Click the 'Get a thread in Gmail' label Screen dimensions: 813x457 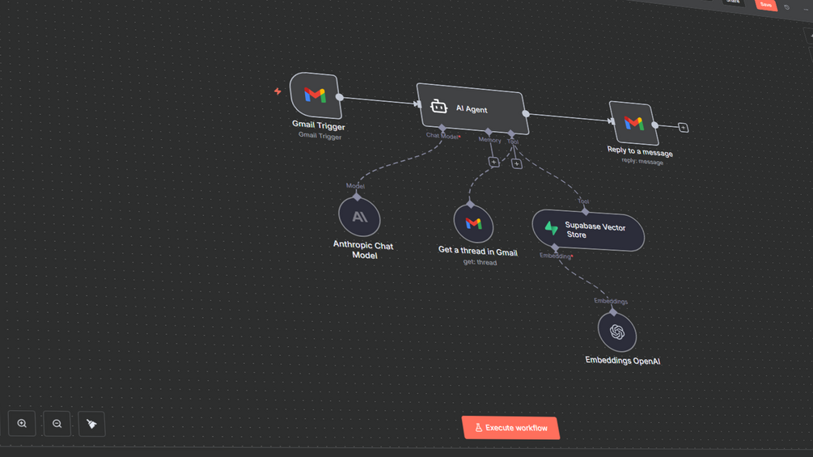pyautogui.click(x=478, y=251)
